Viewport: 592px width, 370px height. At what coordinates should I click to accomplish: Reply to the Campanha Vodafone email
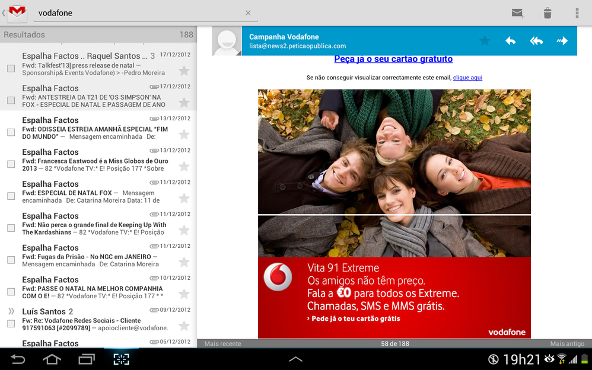(510, 41)
